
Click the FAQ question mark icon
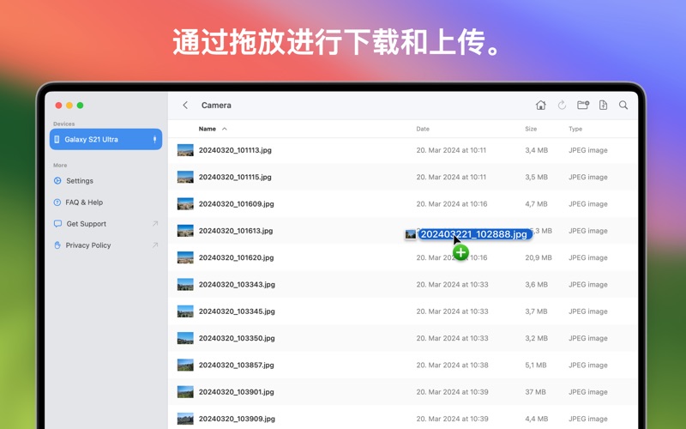[57, 202]
